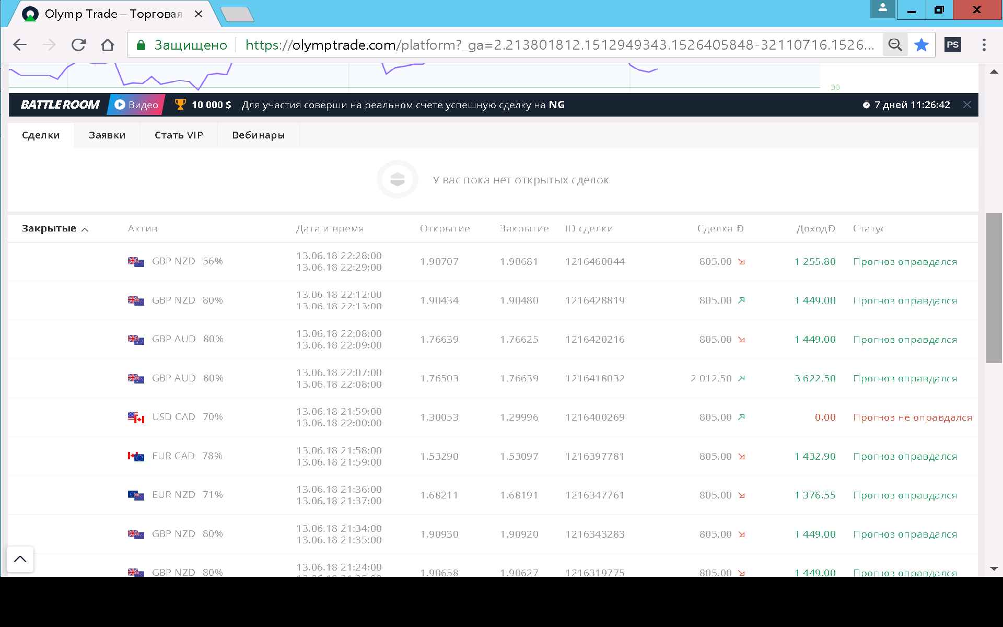1003x627 pixels.
Task: Click the vertical scrollbar thumb
Action: pyautogui.click(x=994, y=288)
